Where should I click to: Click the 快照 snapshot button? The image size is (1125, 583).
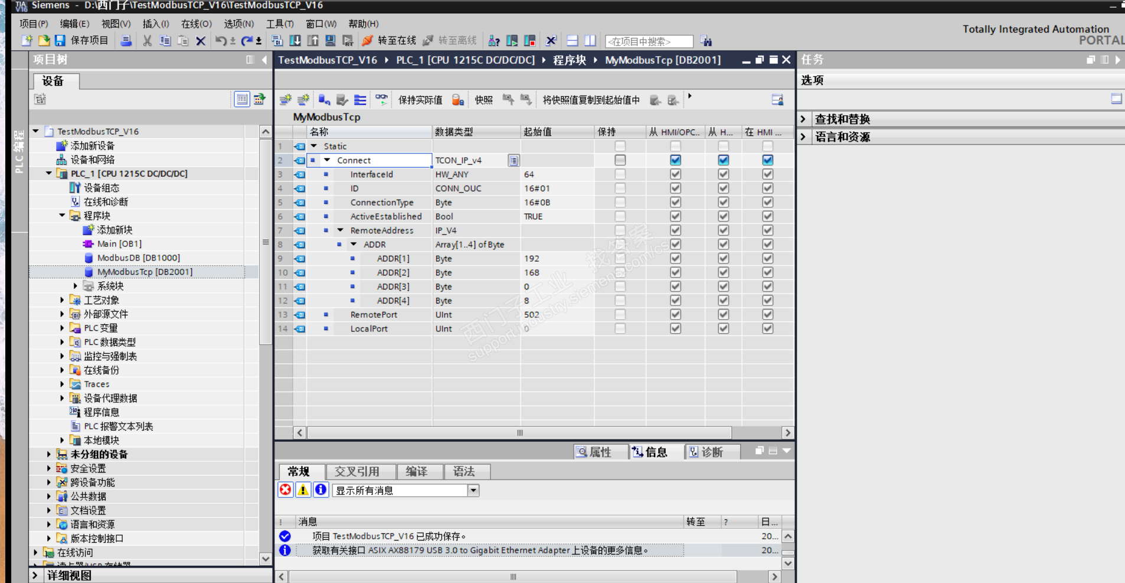point(483,100)
